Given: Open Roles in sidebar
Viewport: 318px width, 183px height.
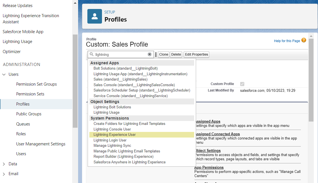Looking at the screenshot, I should [x=21, y=134].
